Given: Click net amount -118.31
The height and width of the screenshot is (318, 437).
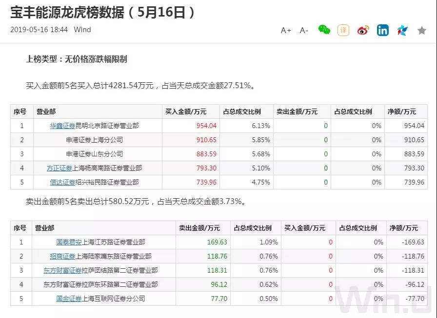Looking at the screenshot, I should (413, 270).
